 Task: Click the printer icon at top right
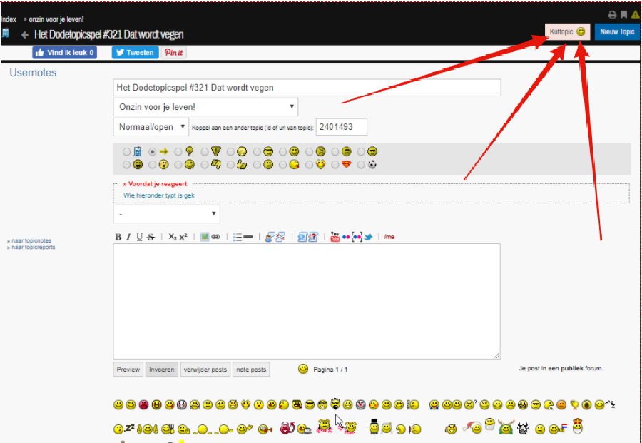click(x=613, y=15)
